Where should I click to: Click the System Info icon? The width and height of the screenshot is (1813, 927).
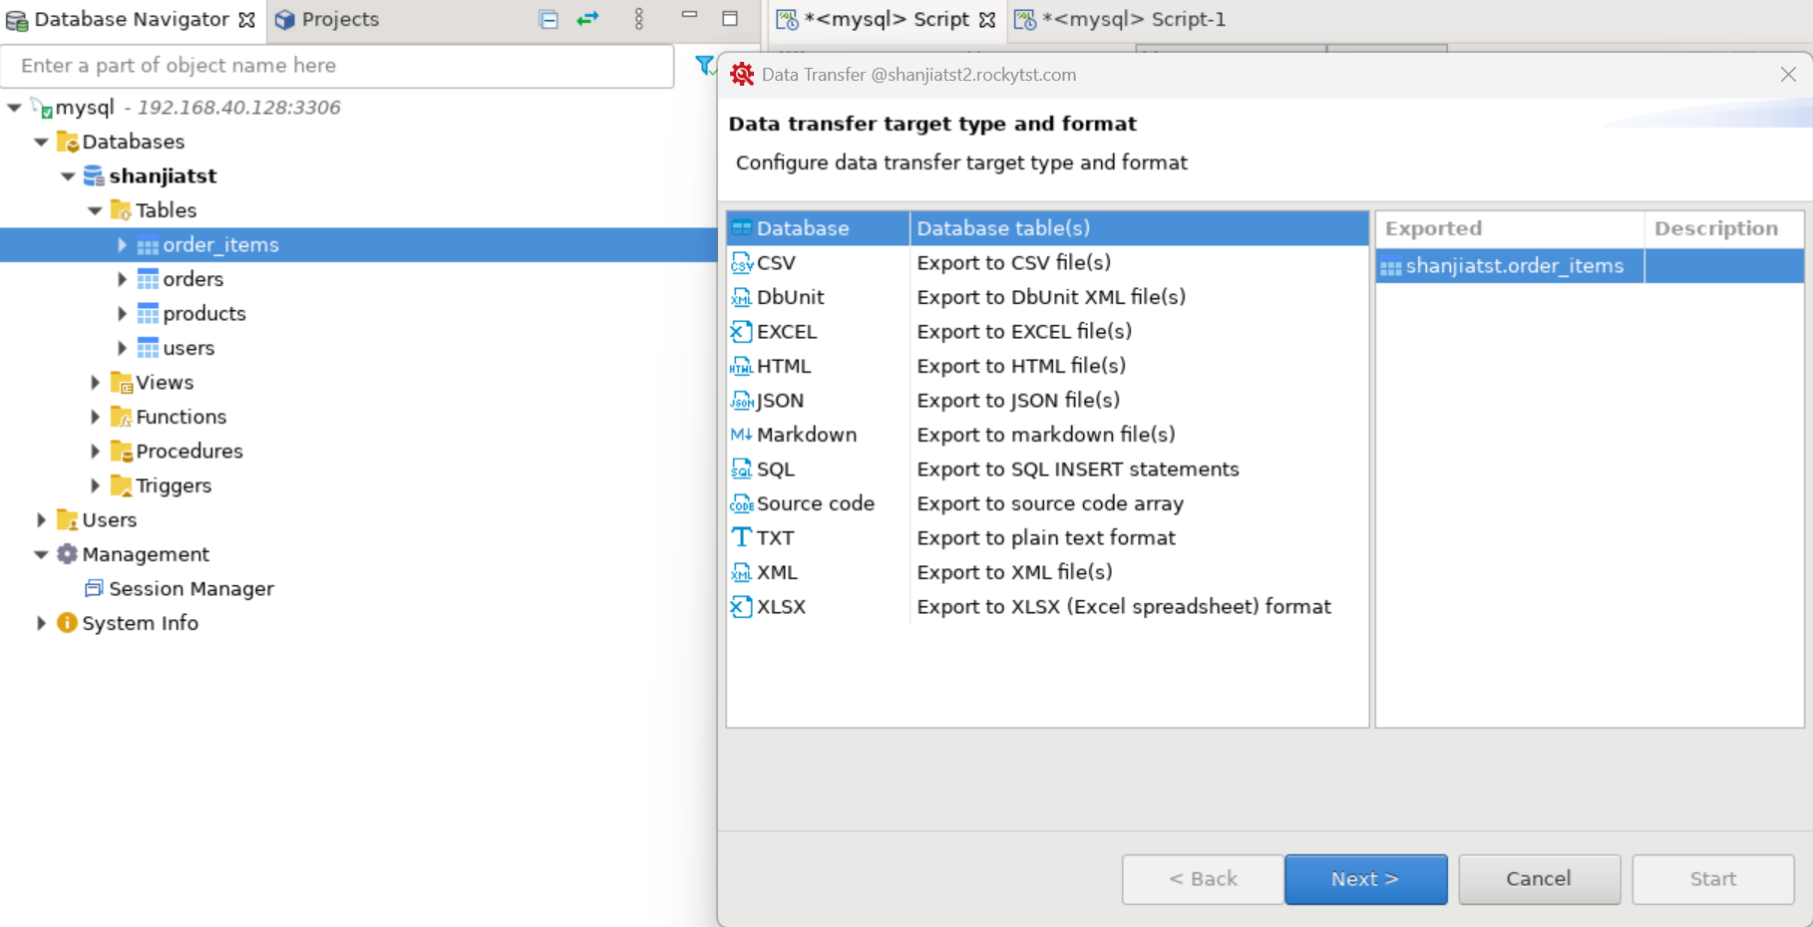pos(67,623)
